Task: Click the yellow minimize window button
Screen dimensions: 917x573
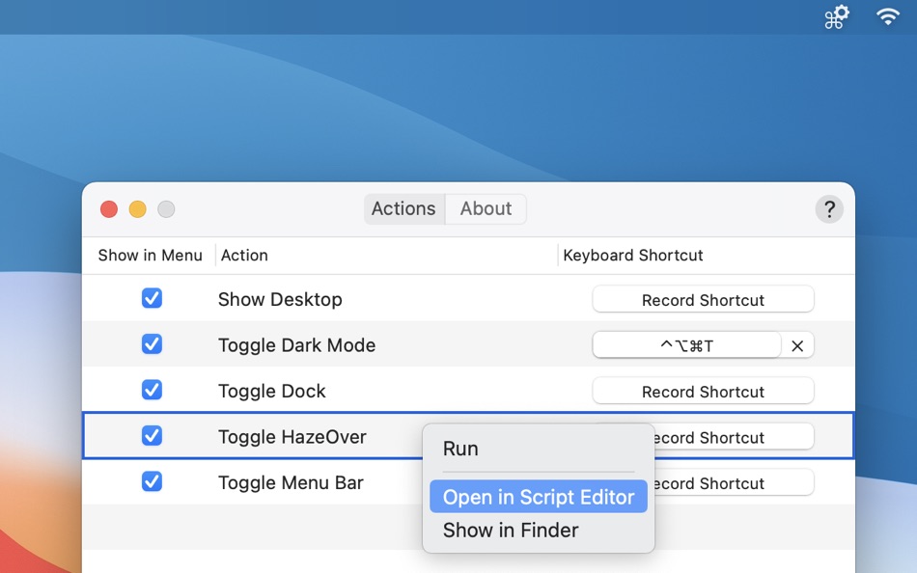Action: click(138, 209)
